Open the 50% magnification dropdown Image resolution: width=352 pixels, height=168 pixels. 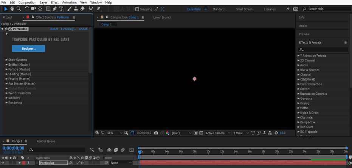[x=114, y=133]
